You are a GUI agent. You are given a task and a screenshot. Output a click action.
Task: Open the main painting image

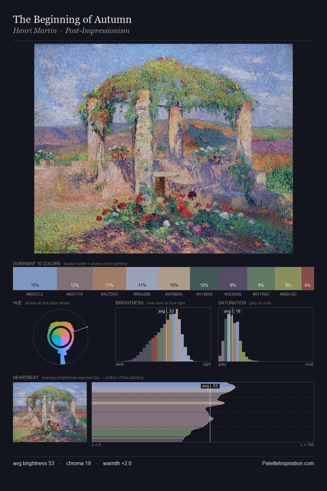click(x=163, y=149)
